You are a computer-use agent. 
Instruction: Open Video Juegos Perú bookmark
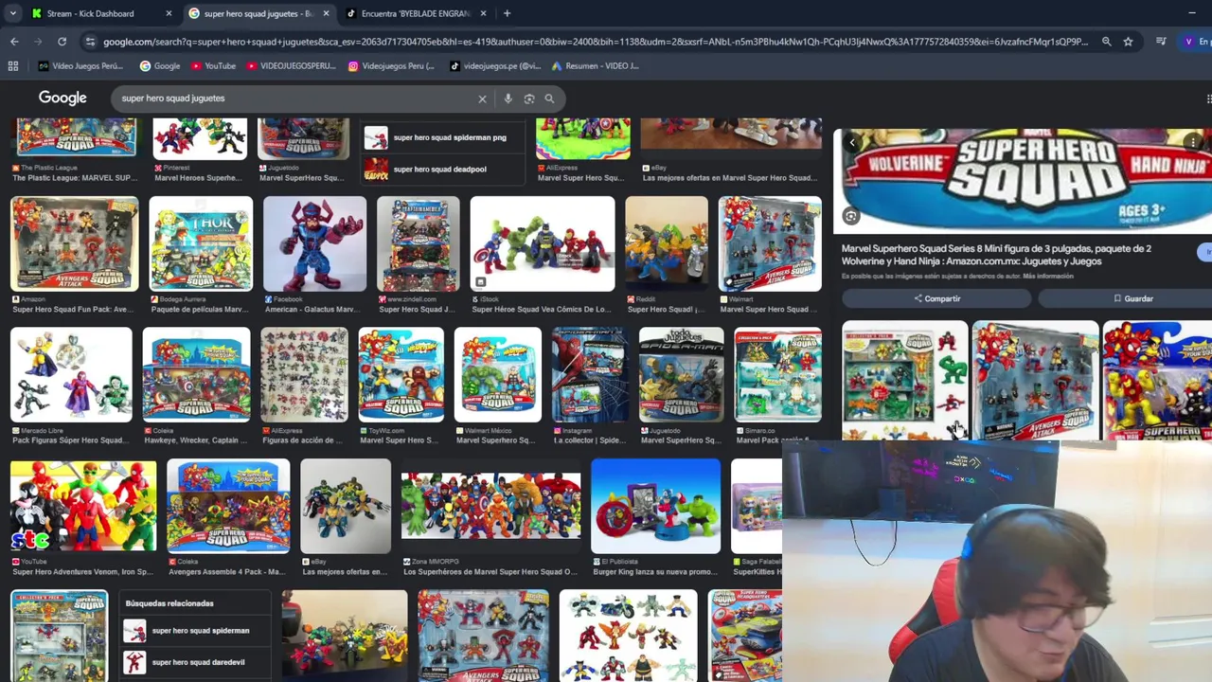[80, 66]
